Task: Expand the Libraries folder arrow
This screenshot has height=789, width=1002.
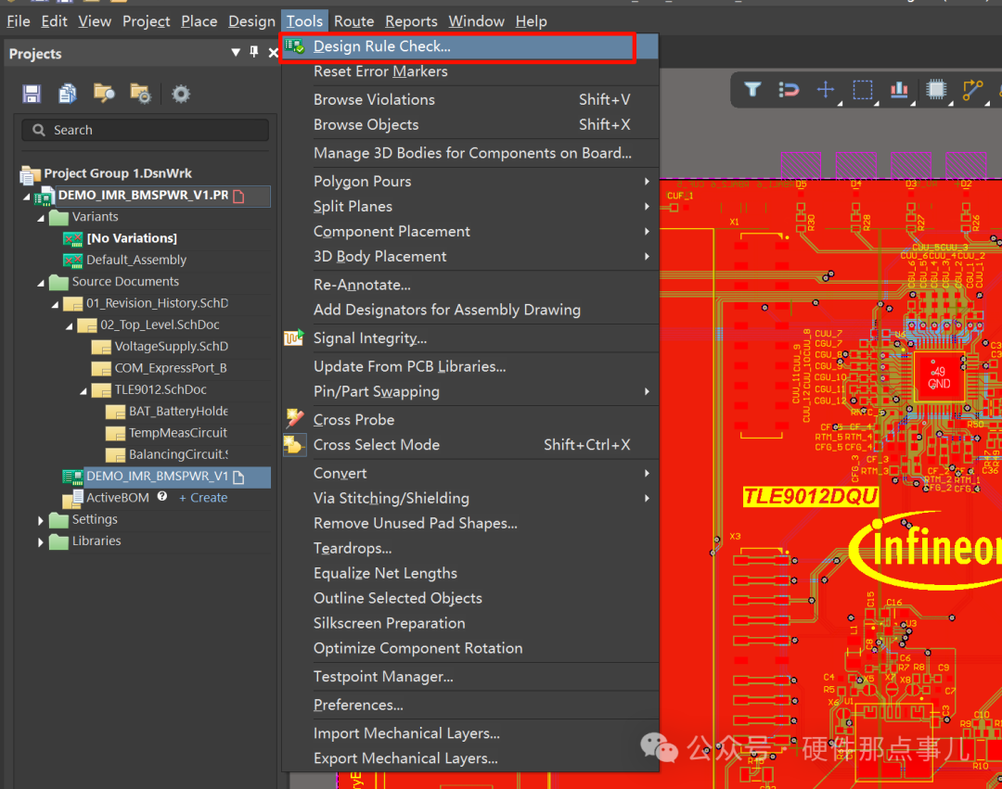Action: coord(40,542)
